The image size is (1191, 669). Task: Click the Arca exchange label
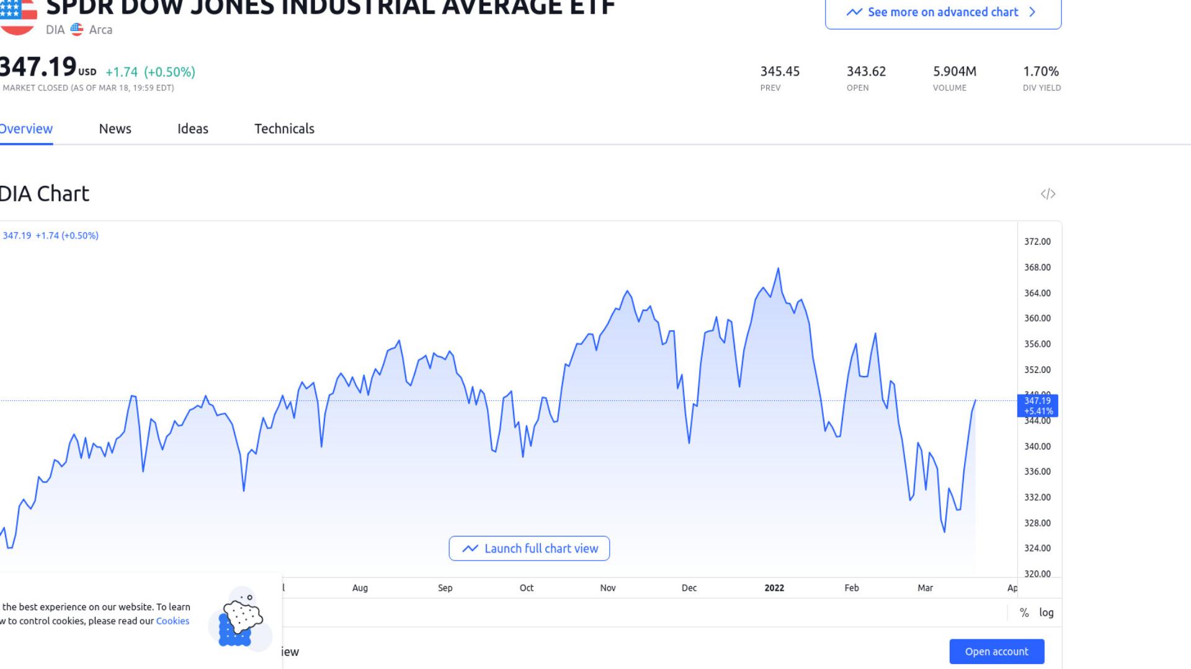[x=100, y=30]
